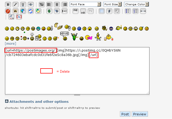Apply shadow effect with D icon

pyautogui.click(x=57, y=11)
